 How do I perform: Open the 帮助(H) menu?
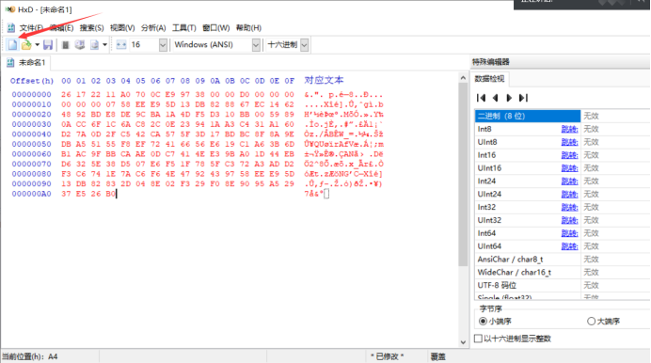pyautogui.click(x=248, y=28)
